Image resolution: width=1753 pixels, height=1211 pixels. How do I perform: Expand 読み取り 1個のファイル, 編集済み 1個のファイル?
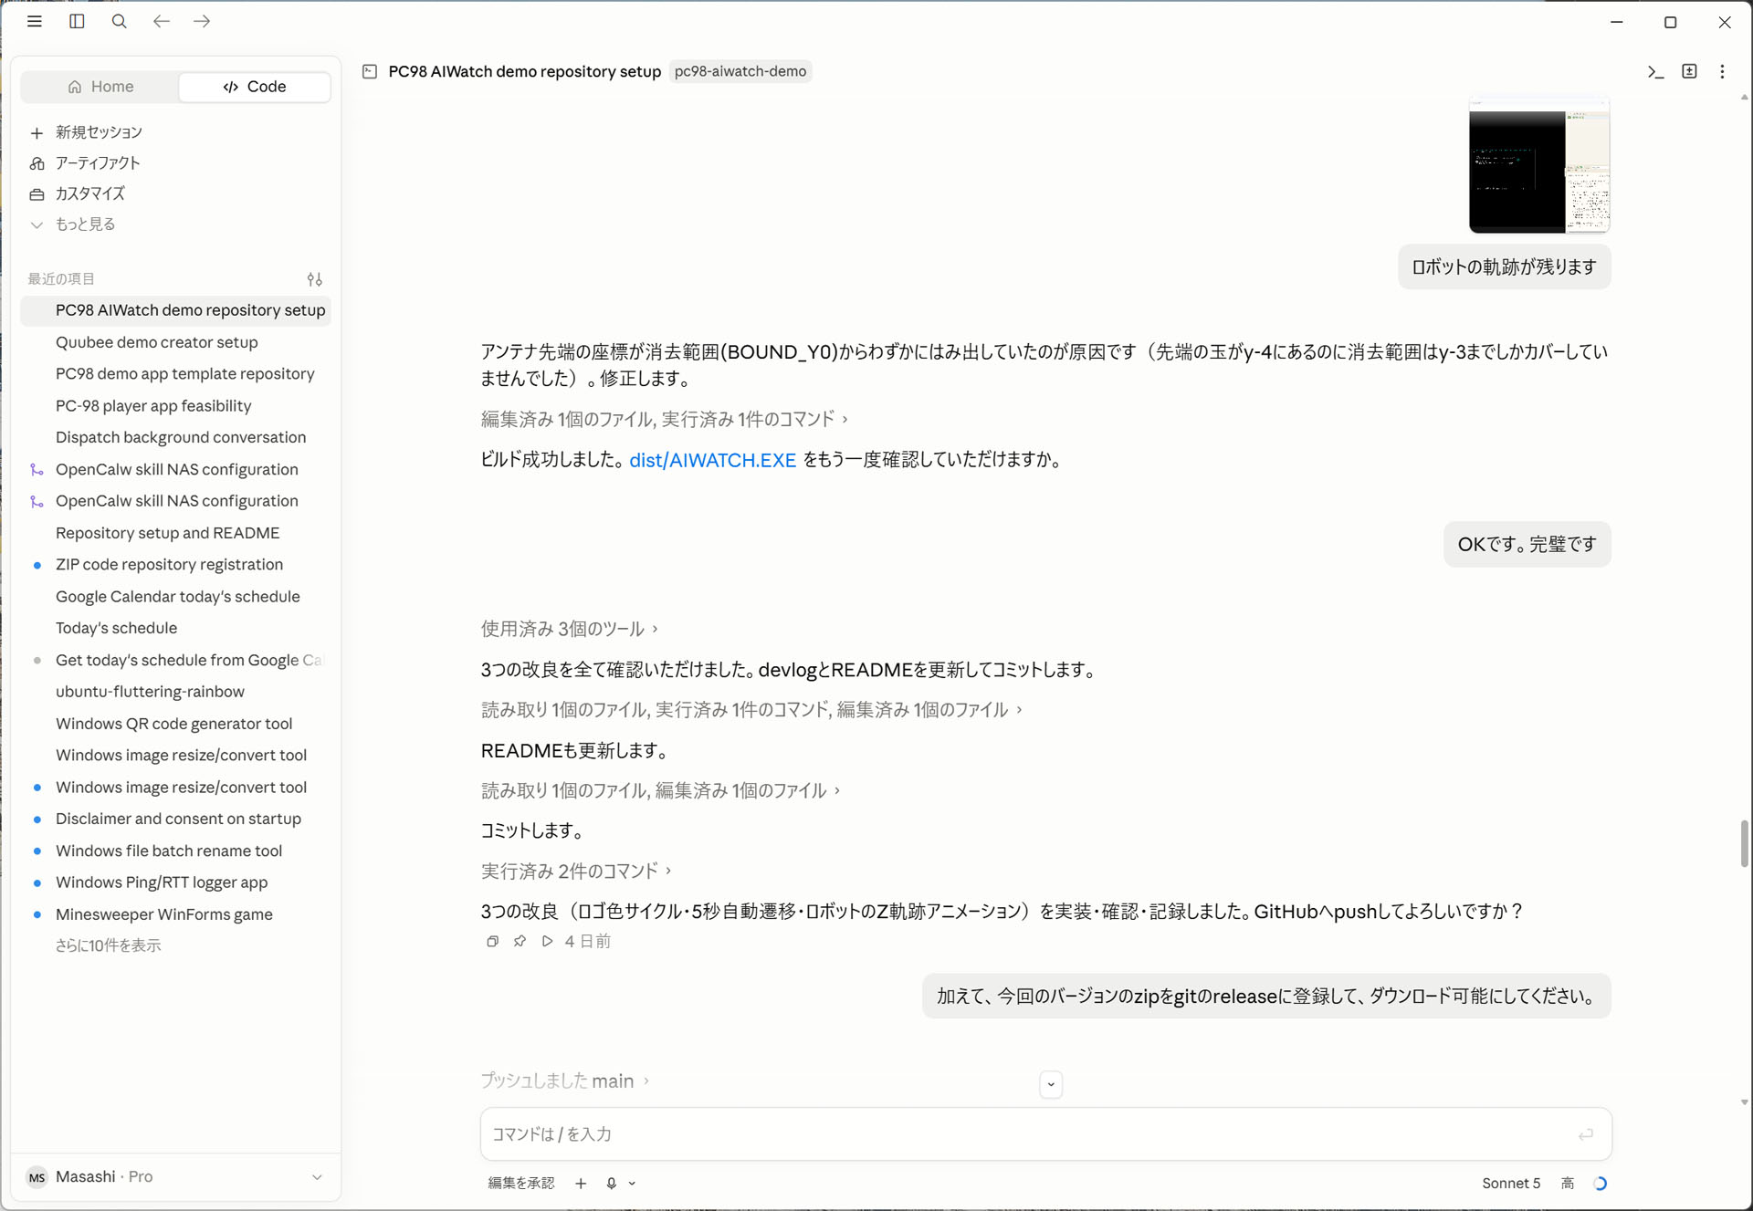pos(660,791)
